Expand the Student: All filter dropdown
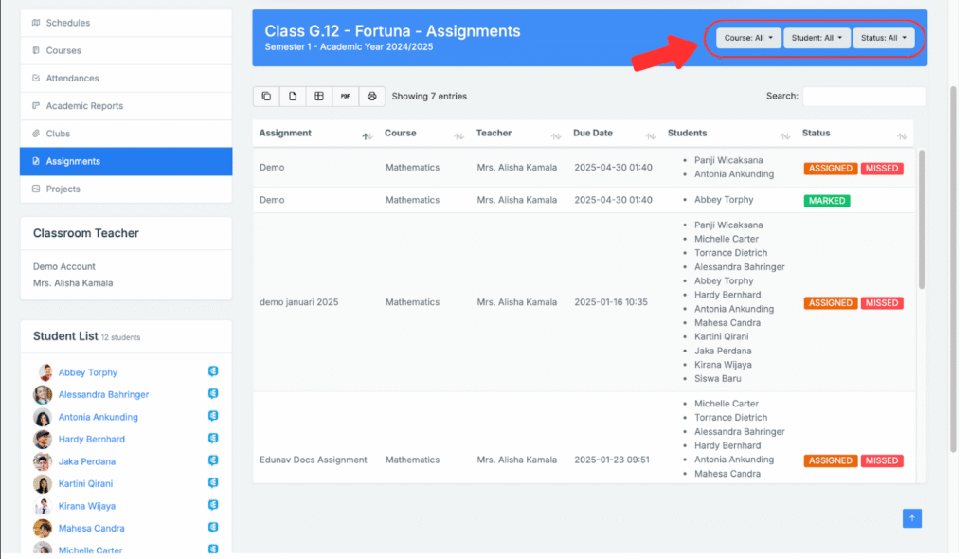This screenshot has width=970, height=559. coord(817,38)
